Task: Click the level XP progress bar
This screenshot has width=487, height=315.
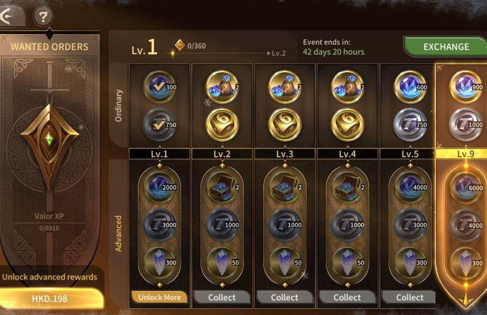Action: (x=221, y=53)
